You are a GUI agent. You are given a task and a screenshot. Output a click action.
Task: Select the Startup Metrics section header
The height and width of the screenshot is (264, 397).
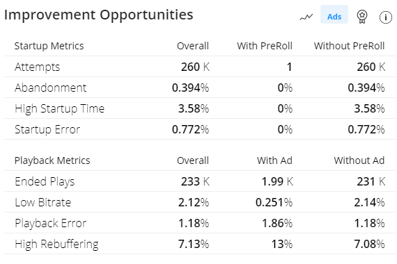pos(49,46)
